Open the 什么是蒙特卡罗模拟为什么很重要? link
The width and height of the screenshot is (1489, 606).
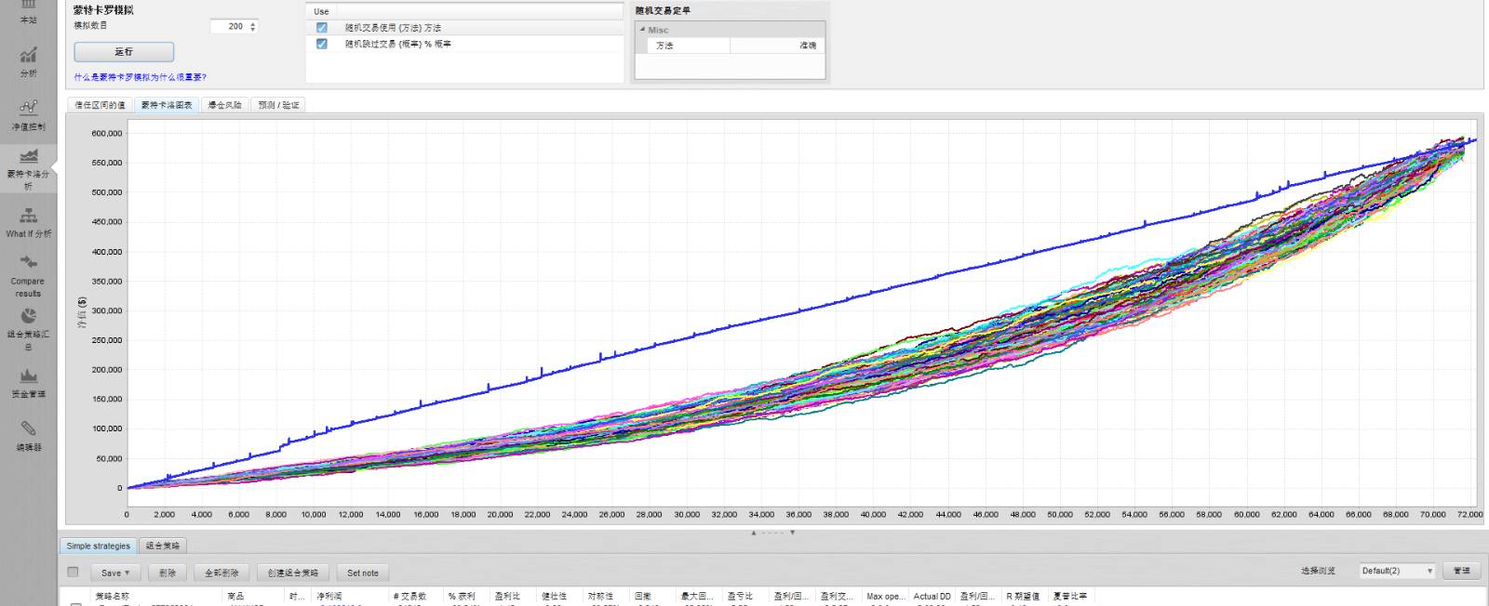(141, 77)
